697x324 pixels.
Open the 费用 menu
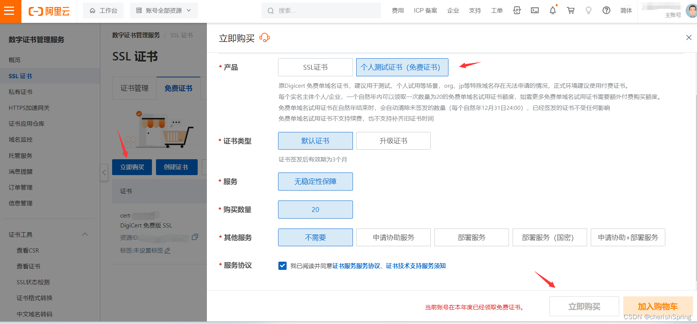pos(398,11)
